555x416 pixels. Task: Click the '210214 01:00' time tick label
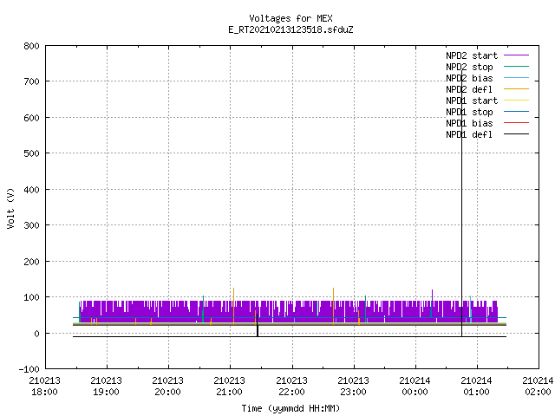pos(476,387)
